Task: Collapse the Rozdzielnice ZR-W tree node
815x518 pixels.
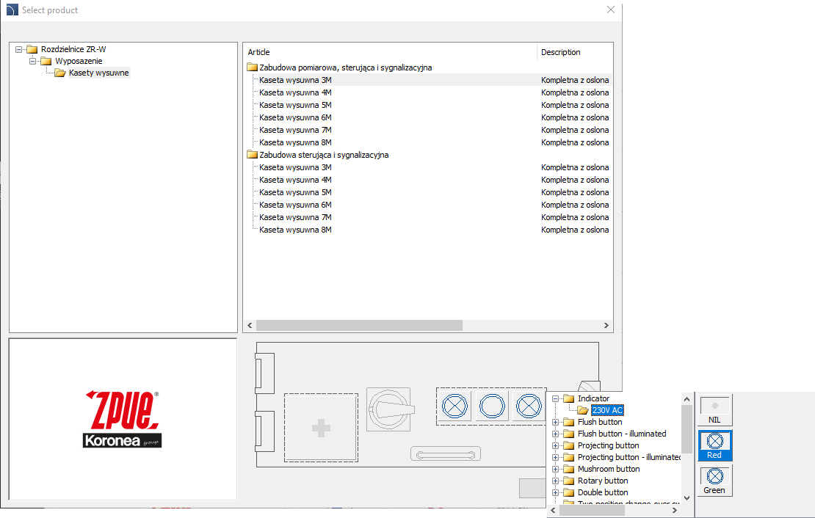Action: (x=19, y=49)
